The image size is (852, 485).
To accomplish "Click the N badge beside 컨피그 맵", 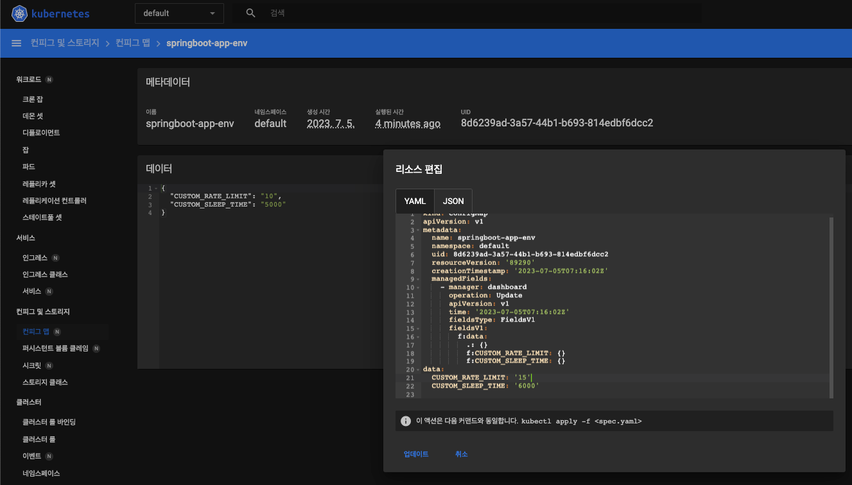I will tap(57, 332).
